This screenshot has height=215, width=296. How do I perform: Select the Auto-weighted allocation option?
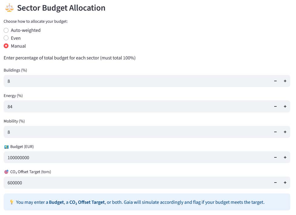click(x=6, y=30)
